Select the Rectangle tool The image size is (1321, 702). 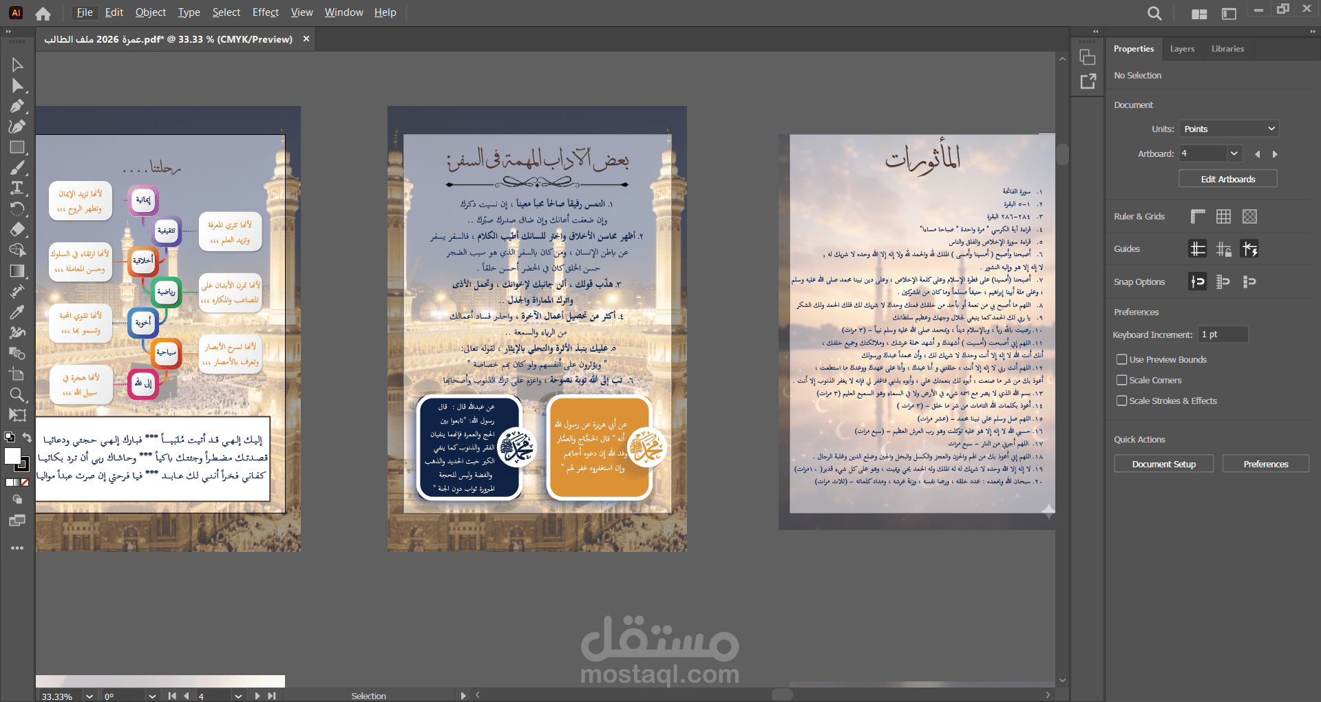(17, 147)
